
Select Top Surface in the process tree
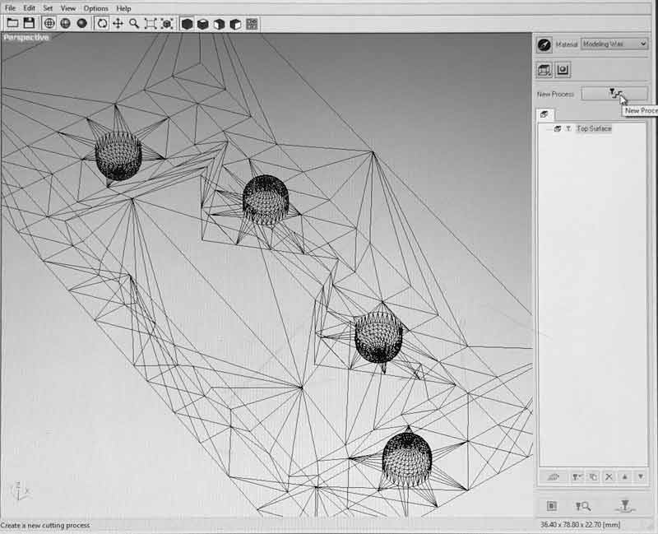pyautogui.click(x=594, y=128)
